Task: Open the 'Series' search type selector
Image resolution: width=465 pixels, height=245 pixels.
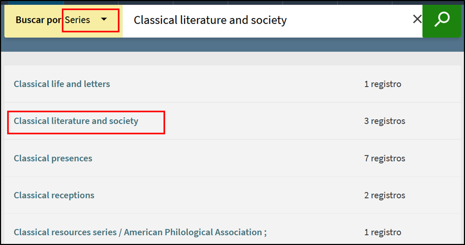Action: pos(78,20)
